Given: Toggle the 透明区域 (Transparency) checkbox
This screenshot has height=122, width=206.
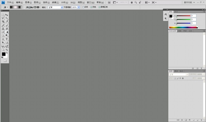Looking at the screenshot, I should point(99,7).
